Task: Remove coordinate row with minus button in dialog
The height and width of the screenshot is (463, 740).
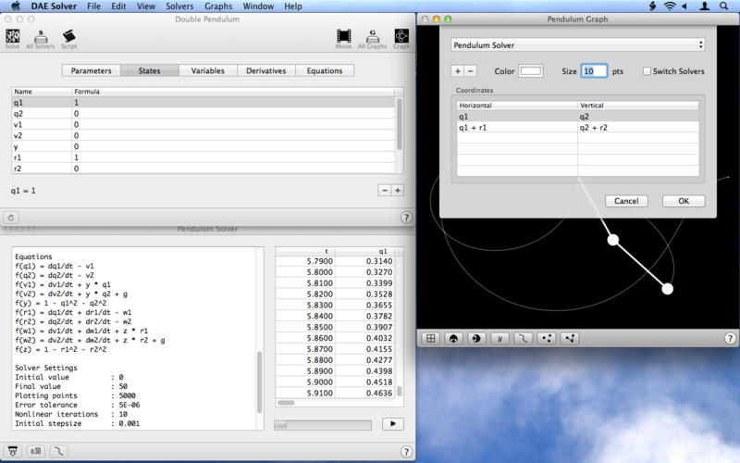Action: pyautogui.click(x=470, y=71)
